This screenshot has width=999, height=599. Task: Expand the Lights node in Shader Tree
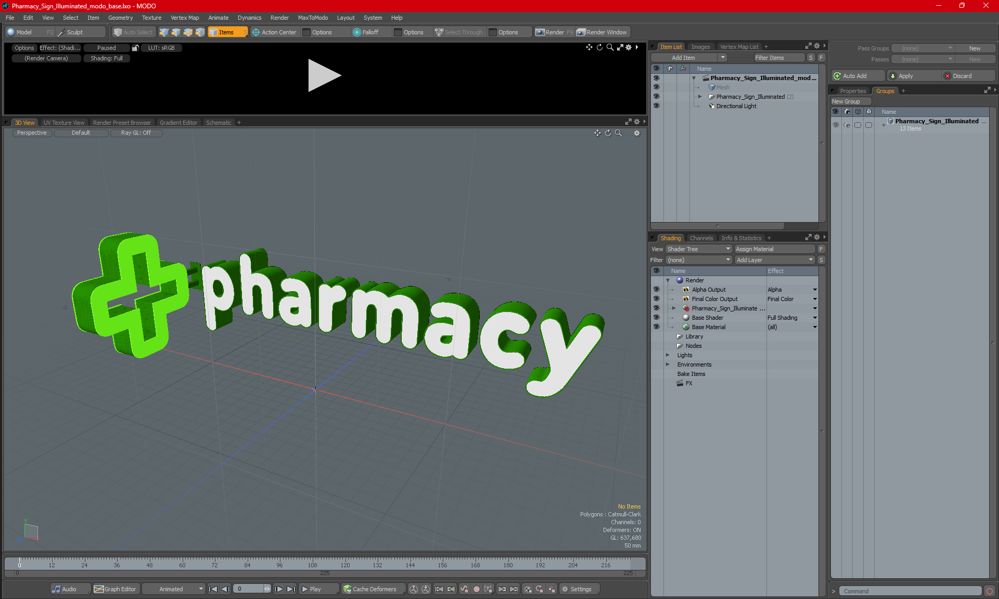coord(668,355)
